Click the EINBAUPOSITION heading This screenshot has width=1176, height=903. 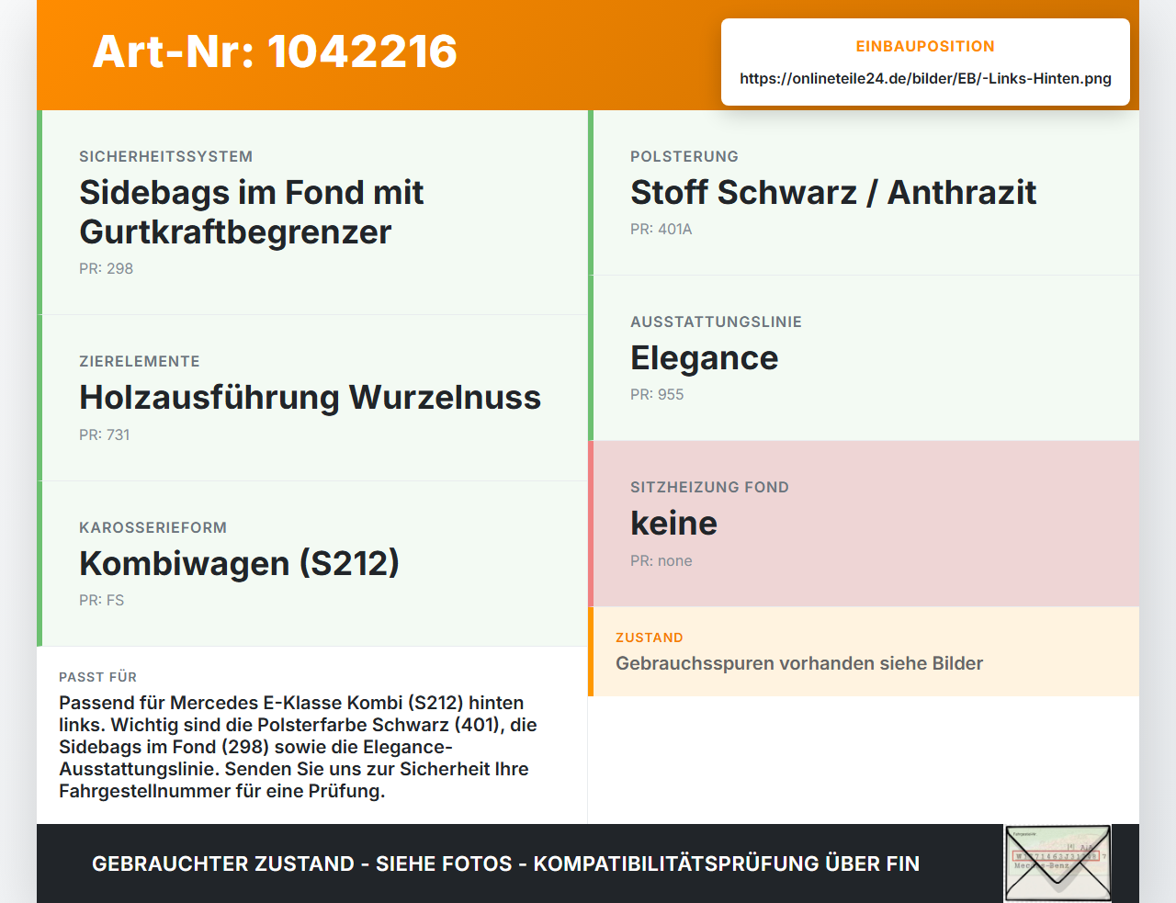click(925, 46)
